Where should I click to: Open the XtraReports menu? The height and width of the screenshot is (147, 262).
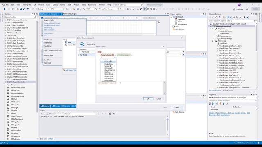pyautogui.click(x=27, y=5)
